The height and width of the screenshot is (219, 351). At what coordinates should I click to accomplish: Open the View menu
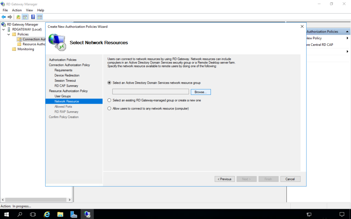click(29, 10)
